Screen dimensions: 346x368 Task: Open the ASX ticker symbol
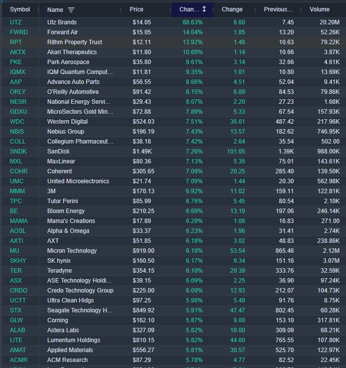pos(16,281)
